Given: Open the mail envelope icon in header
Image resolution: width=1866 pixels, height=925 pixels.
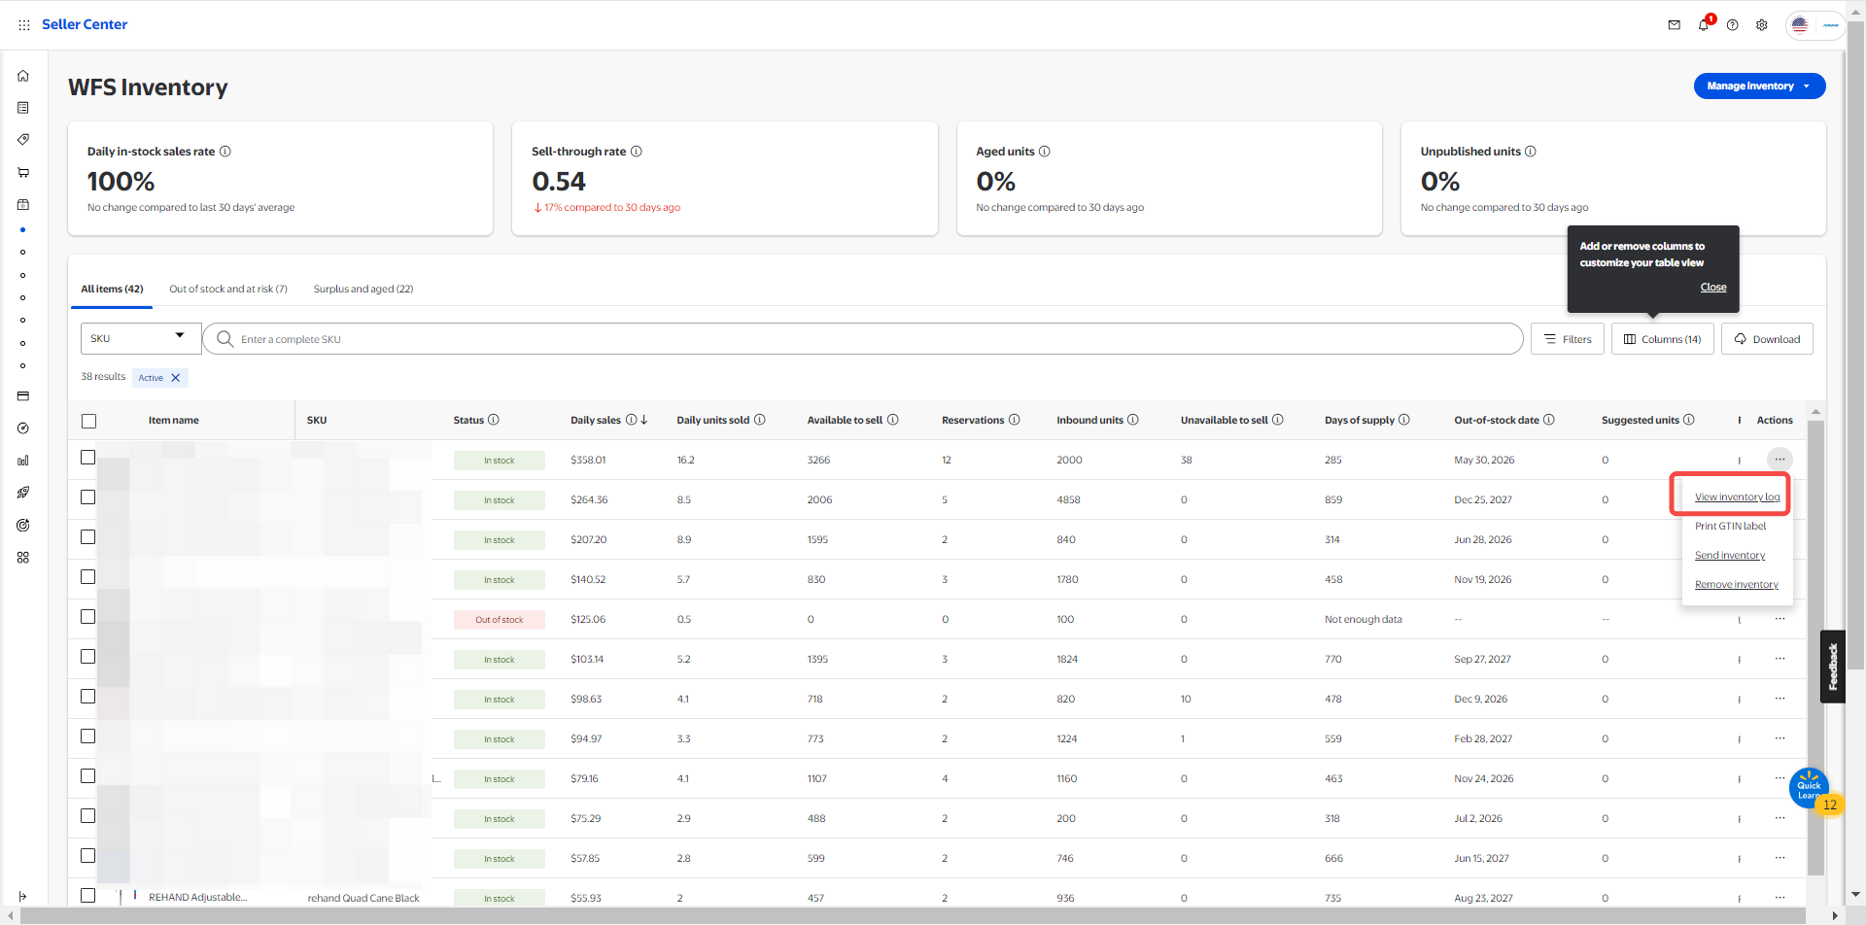Looking at the screenshot, I should pos(1674,25).
